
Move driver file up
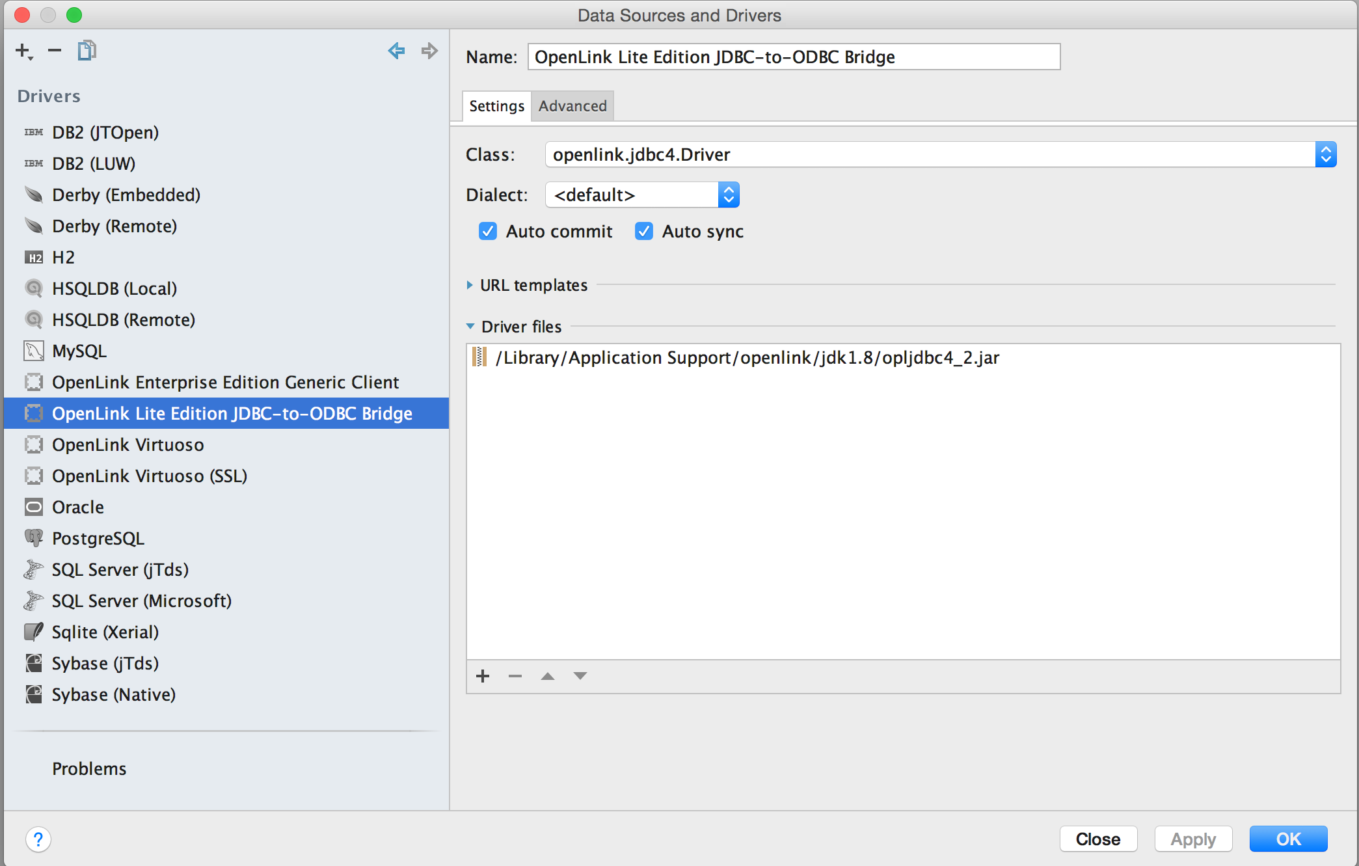pyautogui.click(x=548, y=676)
